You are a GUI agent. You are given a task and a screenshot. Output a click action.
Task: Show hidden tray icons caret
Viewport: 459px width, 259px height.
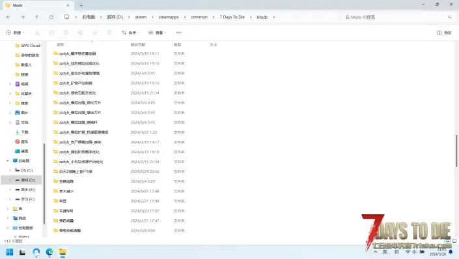[x=376, y=252]
